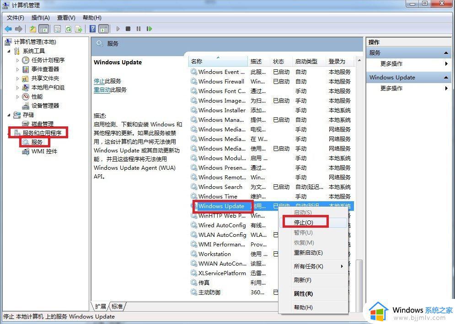455x324 pixels.
Task: Open 所有任务(K) submenu
Action: click(x=313, y=267)
